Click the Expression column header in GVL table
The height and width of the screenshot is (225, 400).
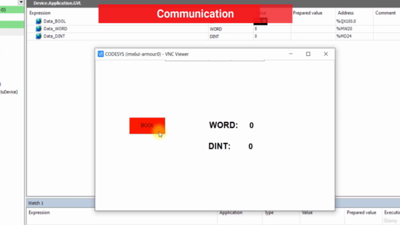click(40, 12)
